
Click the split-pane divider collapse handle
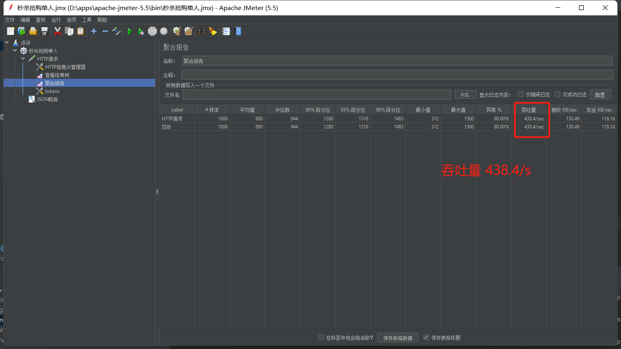(x=157, y=192)
